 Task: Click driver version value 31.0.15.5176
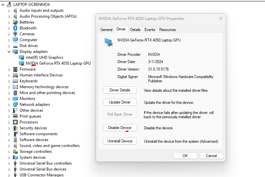pyautogui.click(x=158, y=69)
